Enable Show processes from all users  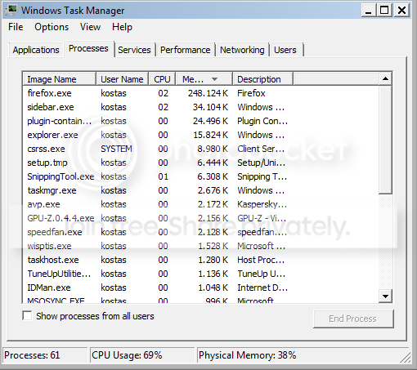tap(27, 316)
